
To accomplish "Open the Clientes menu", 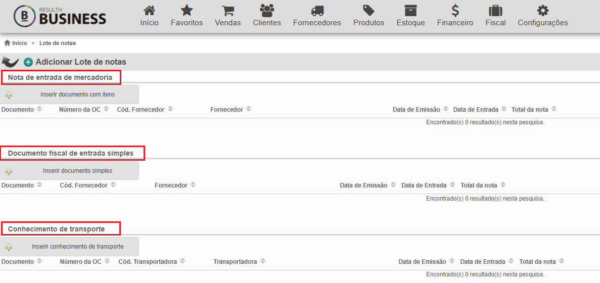I will coord(267,16).
